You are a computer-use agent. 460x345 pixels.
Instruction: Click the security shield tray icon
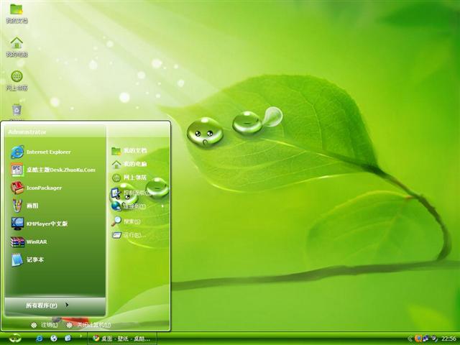pos(418,339)
